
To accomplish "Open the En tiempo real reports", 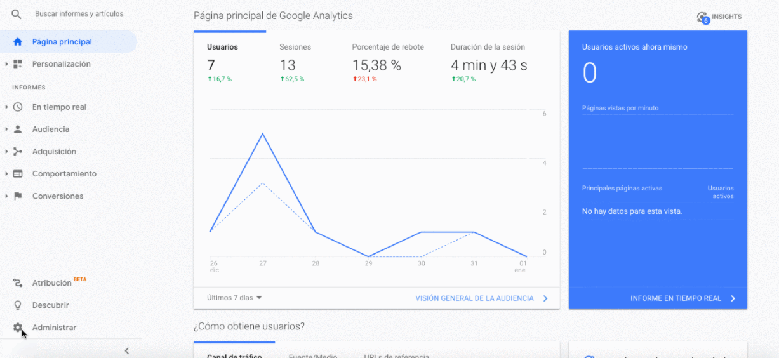I will (x=59, y=107).
